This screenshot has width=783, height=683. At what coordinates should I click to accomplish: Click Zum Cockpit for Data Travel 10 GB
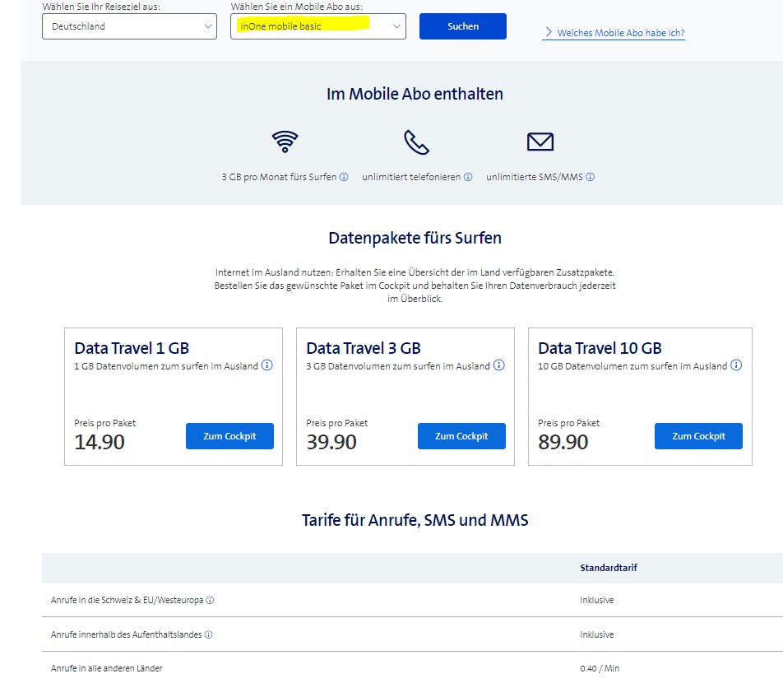coord(698,436)
